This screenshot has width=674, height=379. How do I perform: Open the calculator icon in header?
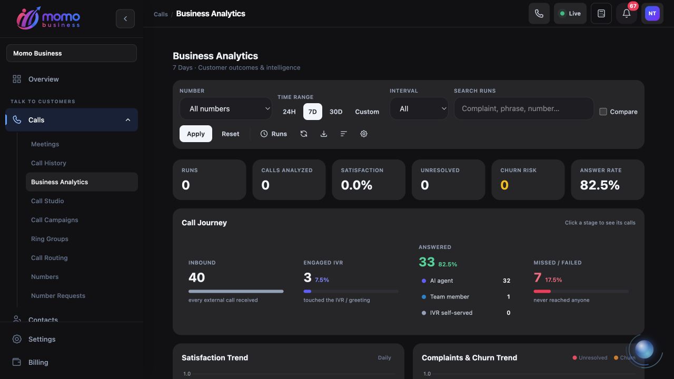601,14
